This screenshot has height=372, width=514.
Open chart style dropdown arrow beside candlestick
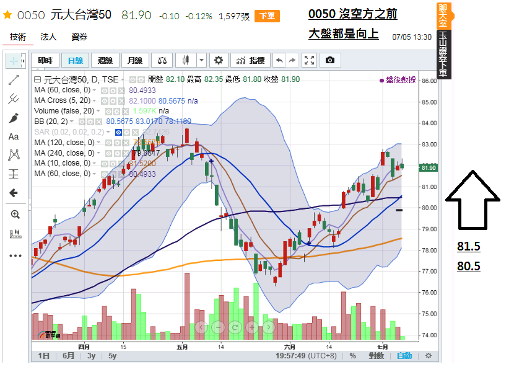[x=202, y=60]
